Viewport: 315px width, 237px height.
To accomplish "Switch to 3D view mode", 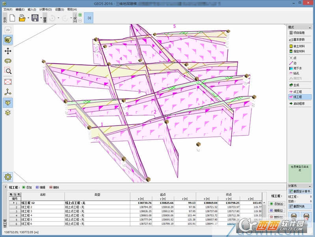I will 8,39.
